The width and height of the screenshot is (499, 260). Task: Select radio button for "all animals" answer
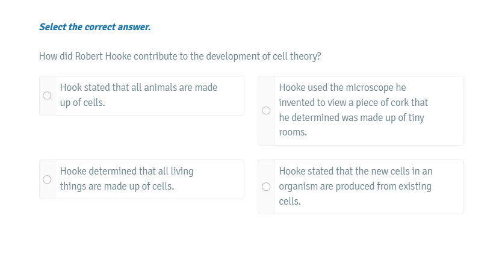tap(47, 96)
